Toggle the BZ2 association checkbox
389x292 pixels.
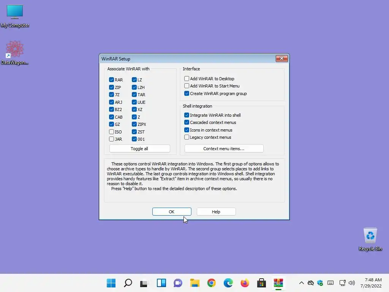click(111, 109)
